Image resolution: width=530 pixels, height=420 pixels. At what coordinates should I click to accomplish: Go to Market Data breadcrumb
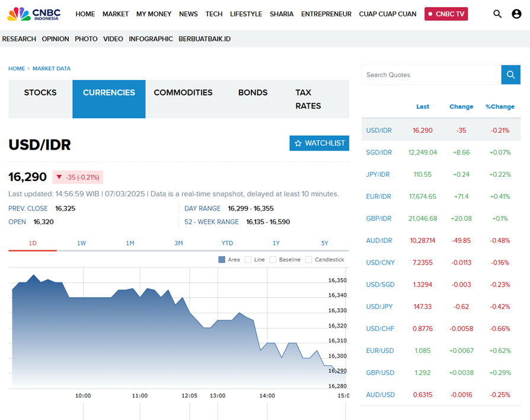52,69
